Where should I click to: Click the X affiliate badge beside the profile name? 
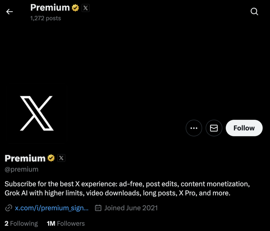tap(61, 158)
